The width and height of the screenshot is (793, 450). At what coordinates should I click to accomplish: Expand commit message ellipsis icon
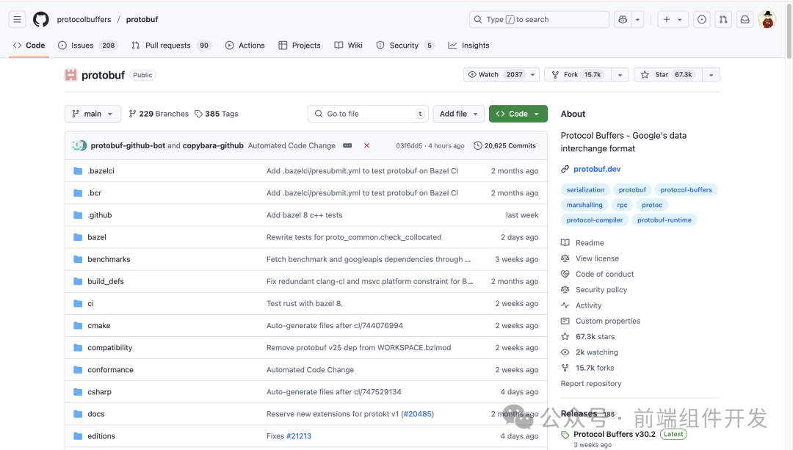pos(347,145)
